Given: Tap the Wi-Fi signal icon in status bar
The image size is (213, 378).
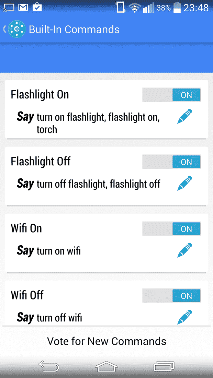Looking at the screenshot, I should pyautogui.click(x=135, y=8).
